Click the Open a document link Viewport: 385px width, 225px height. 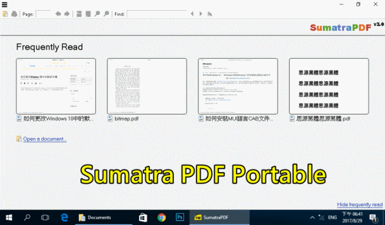pos(44,139)
